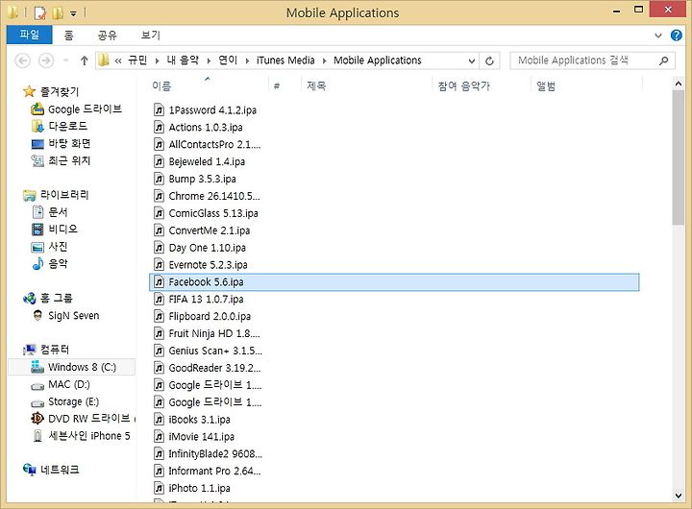Select the 다운로드 folder icon
Screen dimensions: 692x509
pyautogui.click(x=37, y=126)
